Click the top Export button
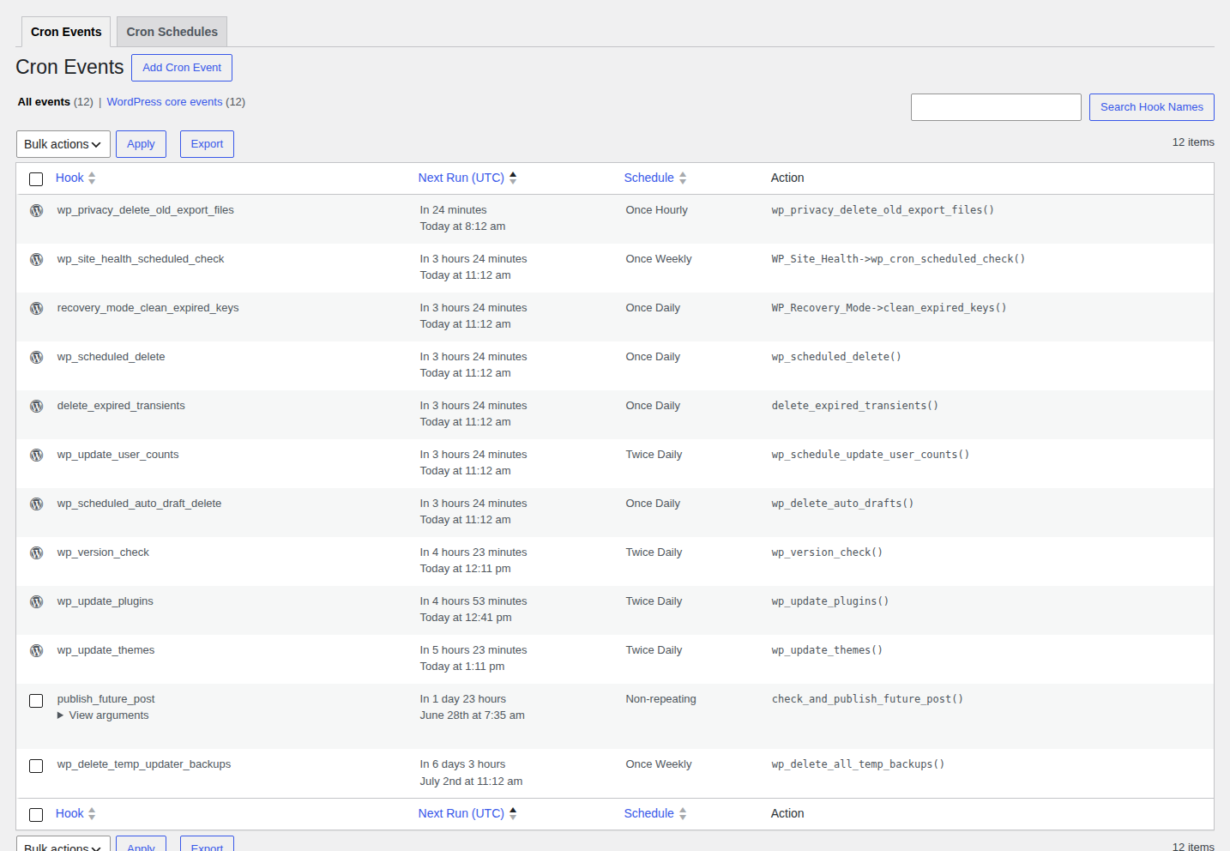The image size is (1230, 851). (x=207, y=144)
